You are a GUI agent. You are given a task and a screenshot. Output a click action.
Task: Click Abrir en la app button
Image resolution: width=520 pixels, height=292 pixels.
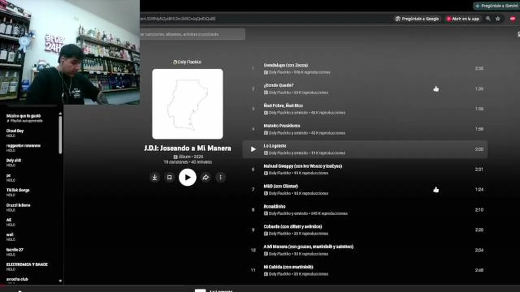click(463, 19)
